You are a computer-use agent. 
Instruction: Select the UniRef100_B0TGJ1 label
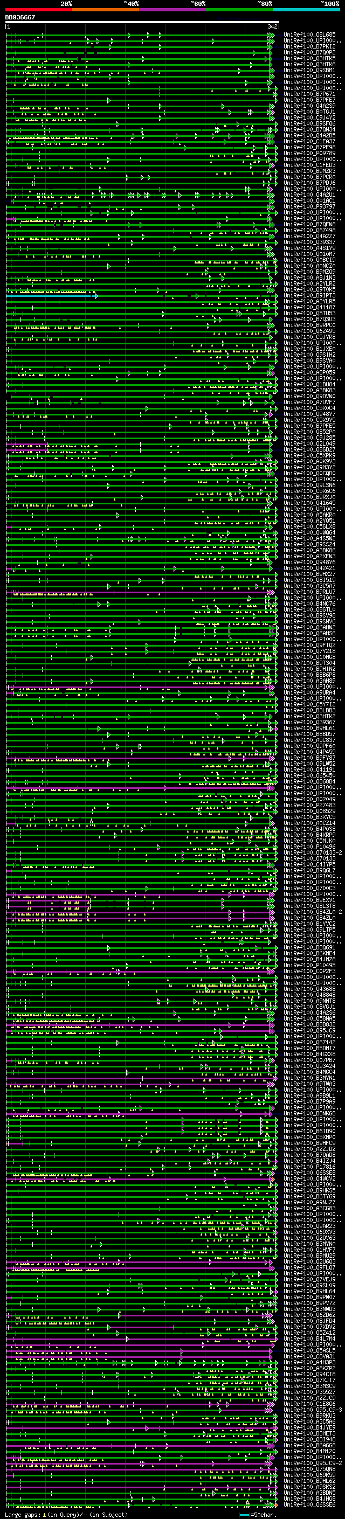point(309,112)
